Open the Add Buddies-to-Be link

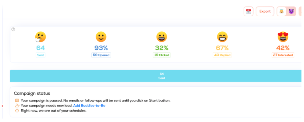(89, 106)
